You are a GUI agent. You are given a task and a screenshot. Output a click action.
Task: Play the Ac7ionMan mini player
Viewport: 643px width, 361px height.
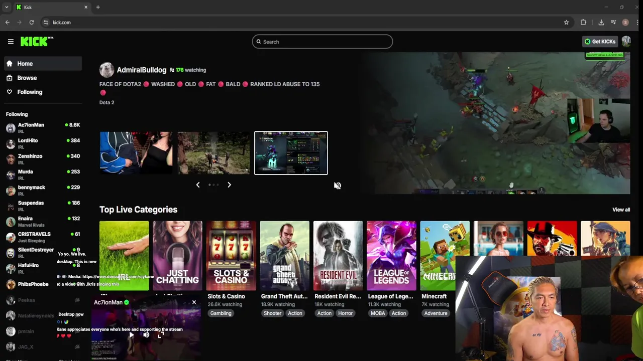(x=131, y=335)
